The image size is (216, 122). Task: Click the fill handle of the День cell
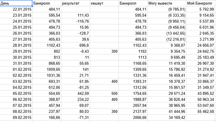pos(32,6)
